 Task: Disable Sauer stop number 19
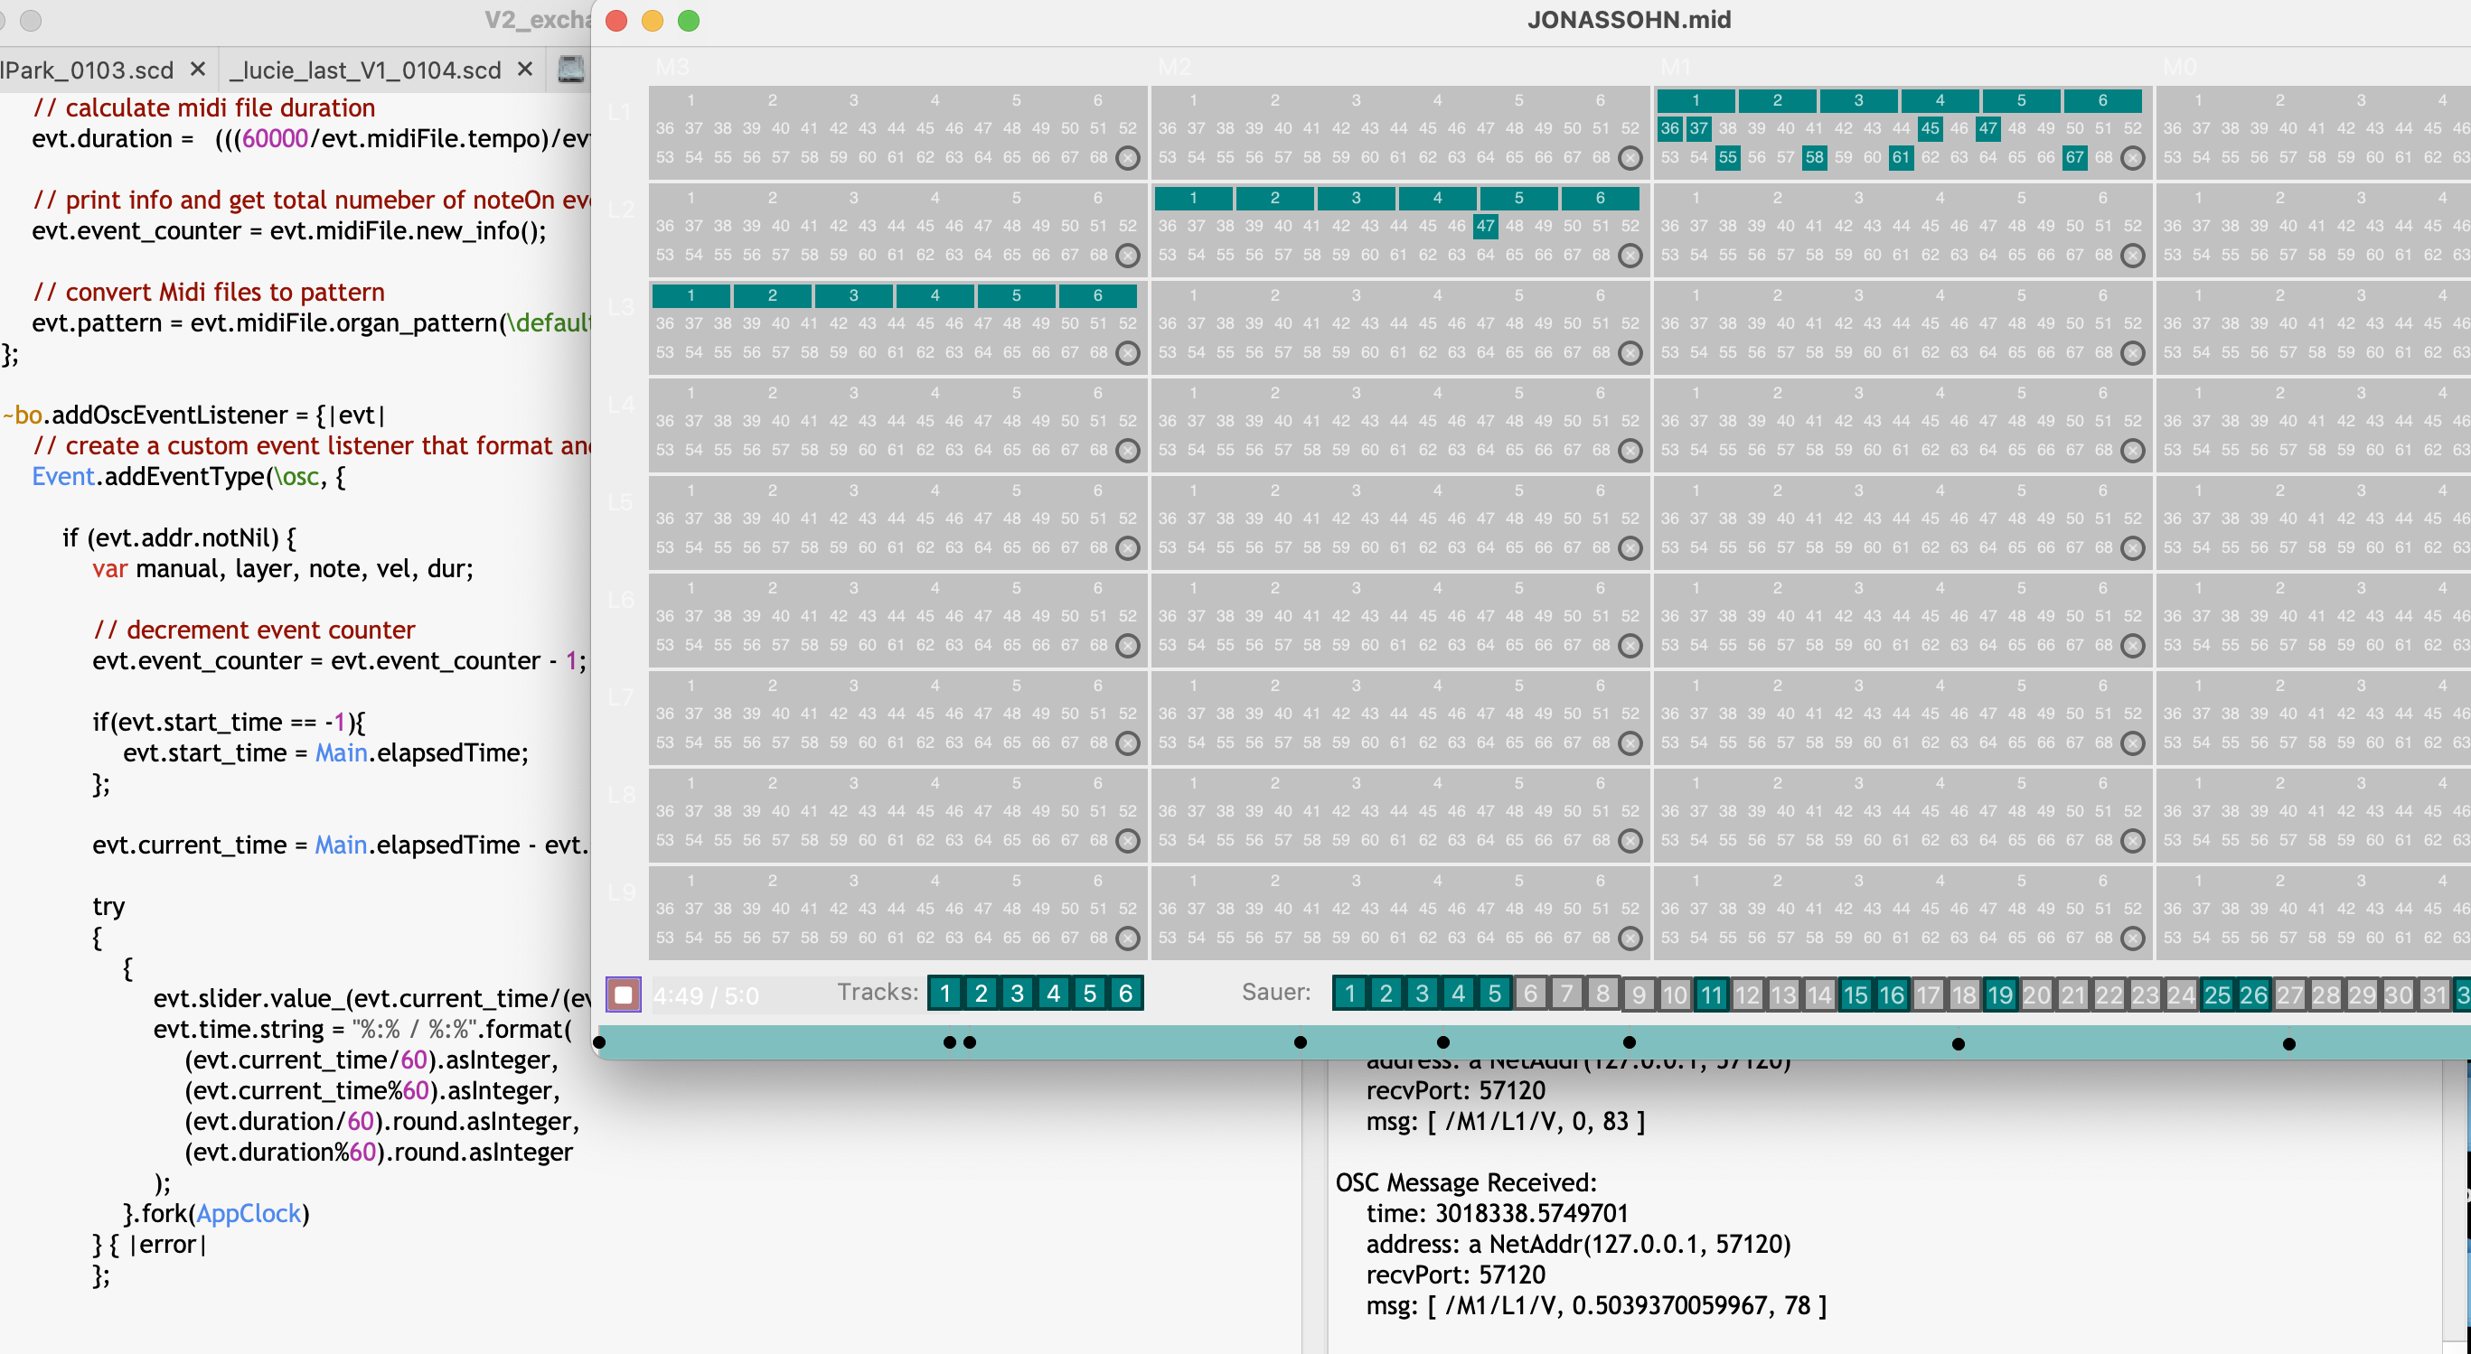(2000, 994)
